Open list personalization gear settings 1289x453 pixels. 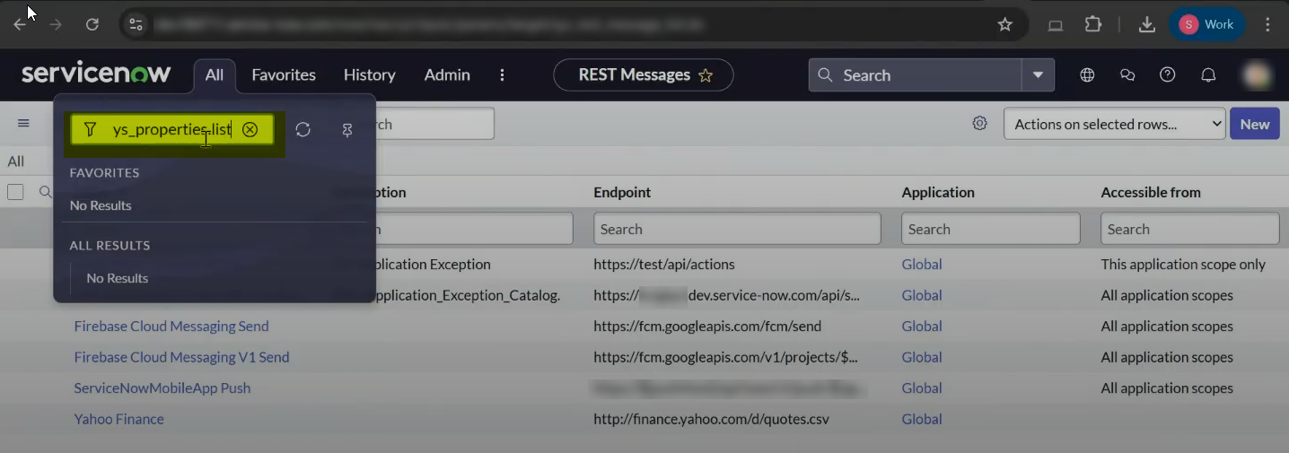click(980, 124)
